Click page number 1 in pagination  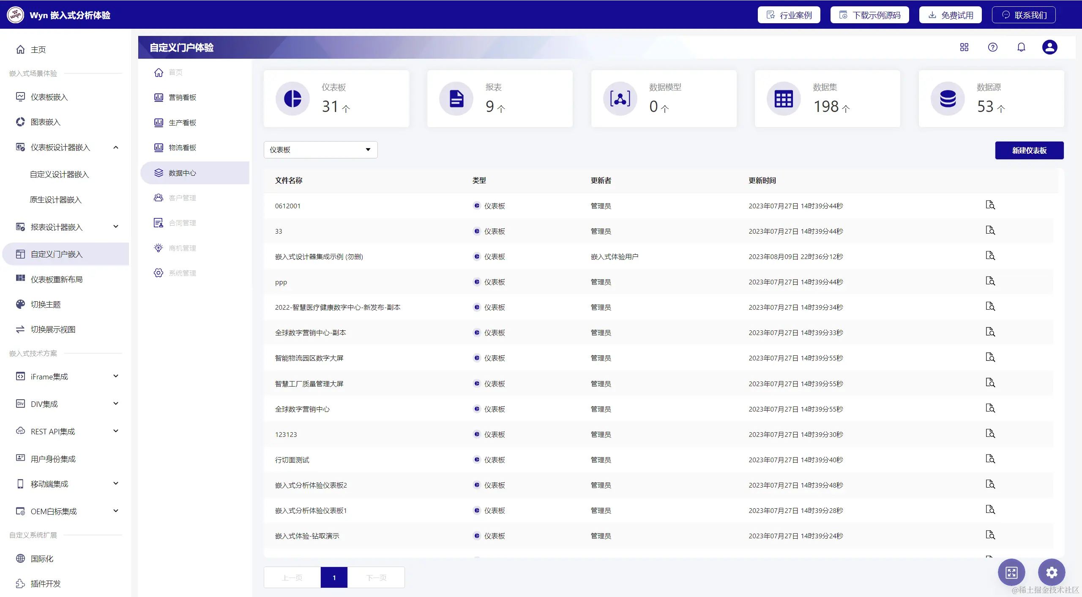tap(334, 578)
